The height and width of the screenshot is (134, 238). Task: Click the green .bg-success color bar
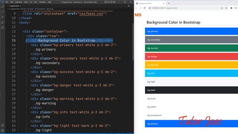[x=192, y=48]
